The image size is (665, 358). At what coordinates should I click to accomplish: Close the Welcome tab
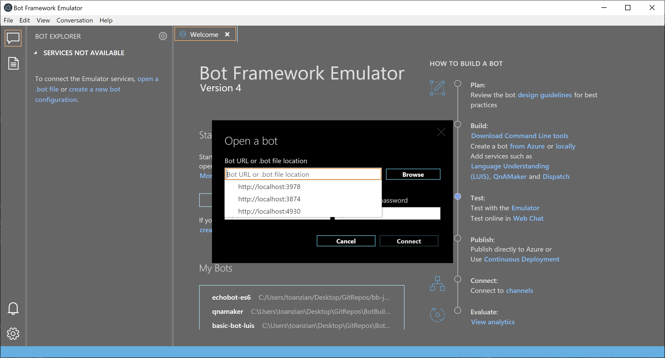(x=227, y=34)
